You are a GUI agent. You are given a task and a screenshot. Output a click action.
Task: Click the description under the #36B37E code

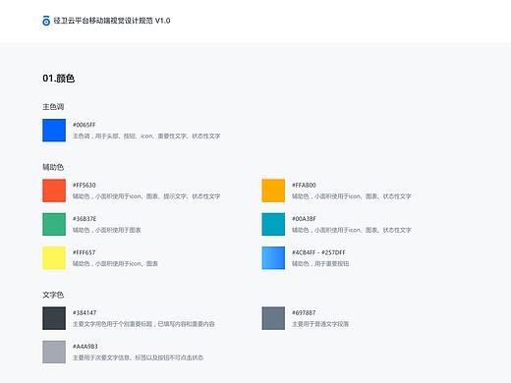(x=107, y=230)
